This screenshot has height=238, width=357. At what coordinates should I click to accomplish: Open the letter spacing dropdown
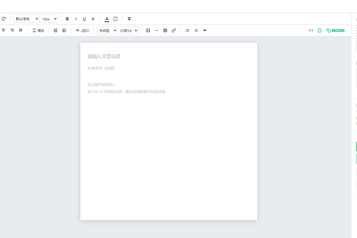pos(107,30)
